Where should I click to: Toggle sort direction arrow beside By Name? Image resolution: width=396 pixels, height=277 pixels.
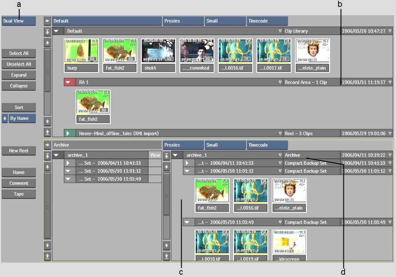(x=5, y=118)
